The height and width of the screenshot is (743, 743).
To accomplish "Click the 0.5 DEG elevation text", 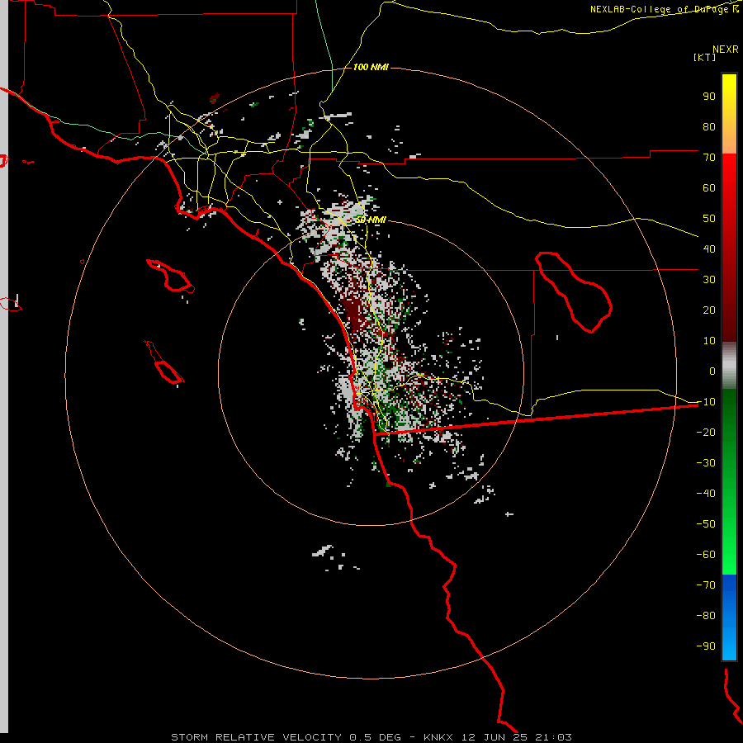I will coord(376,737).
